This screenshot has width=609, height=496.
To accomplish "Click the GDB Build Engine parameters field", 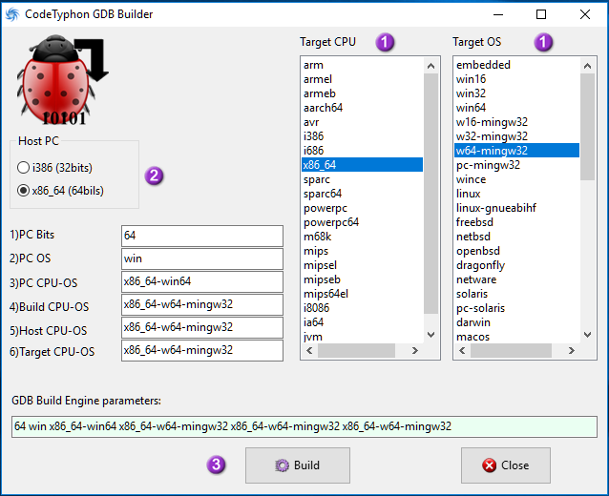I will coord(304,426).
